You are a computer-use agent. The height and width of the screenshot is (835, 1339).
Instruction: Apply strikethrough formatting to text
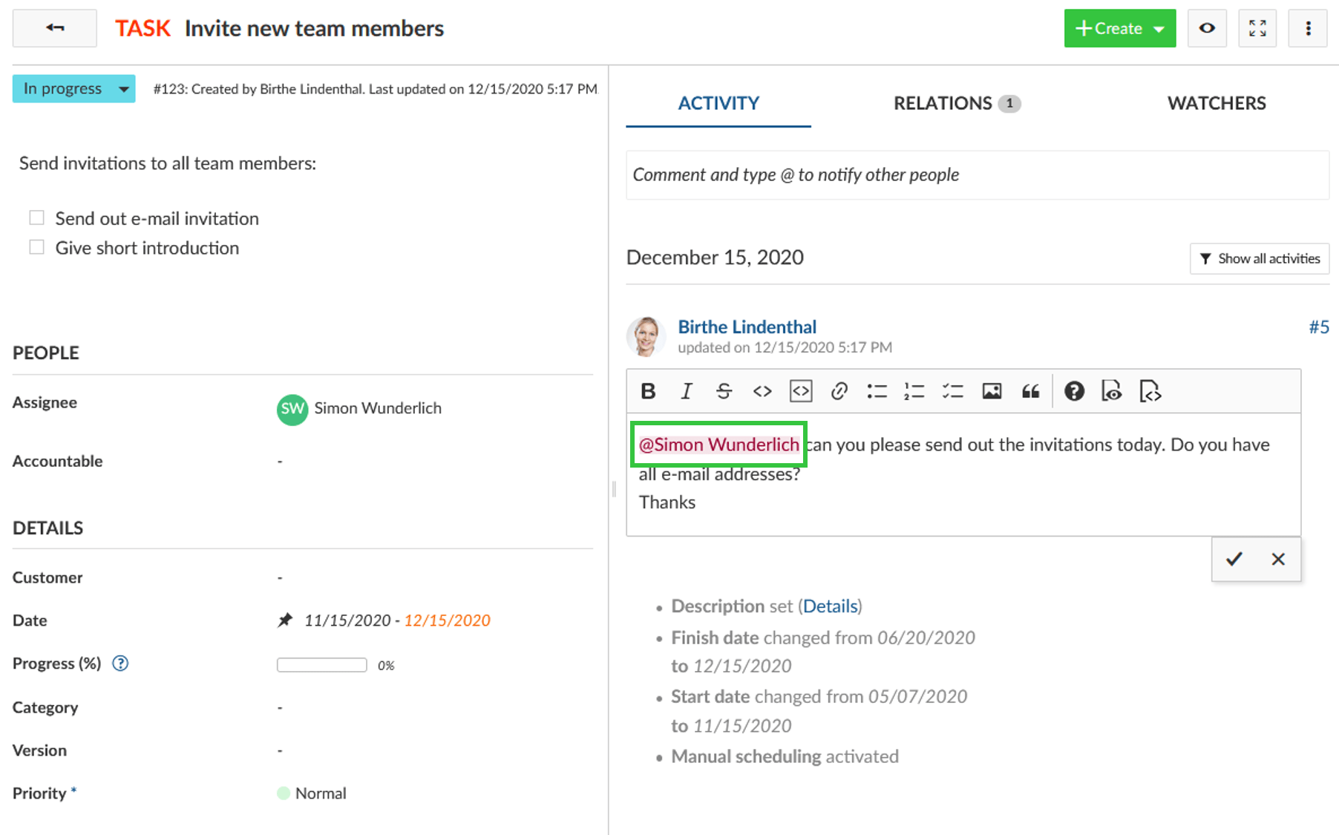pos(724,391)
